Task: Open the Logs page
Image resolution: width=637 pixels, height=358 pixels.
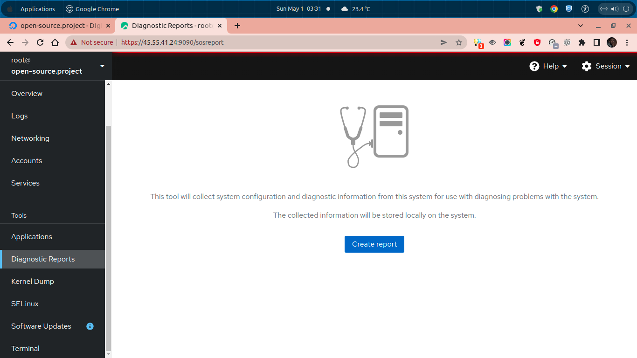Action: click(x=53, y=116)
